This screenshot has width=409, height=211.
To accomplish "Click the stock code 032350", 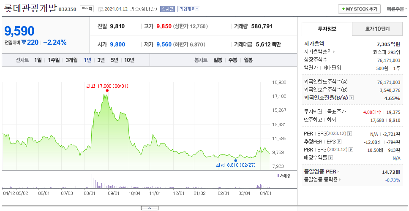I will [x=67, y=10].
